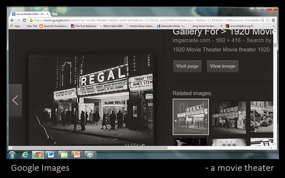Viewport: 285px width, 178px height.
Task: Open a new browser tab
Action: click(x=54, y=14)
